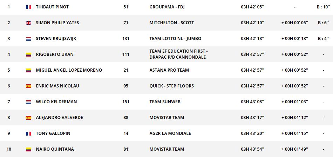333x157 pixels.
Task: Click the British flag beside Simon Philip Yates
Action: pos(29,23)
